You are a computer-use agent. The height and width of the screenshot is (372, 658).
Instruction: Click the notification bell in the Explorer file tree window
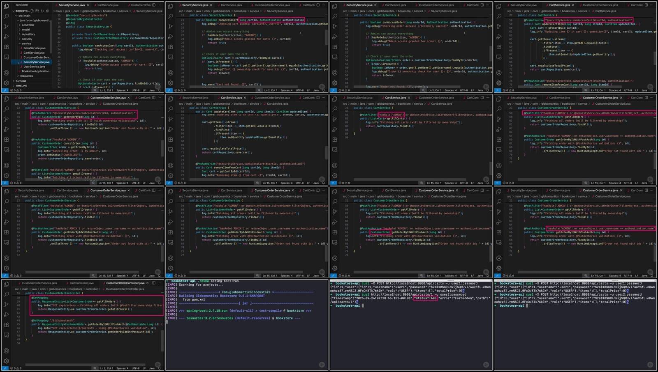[159, 90]
